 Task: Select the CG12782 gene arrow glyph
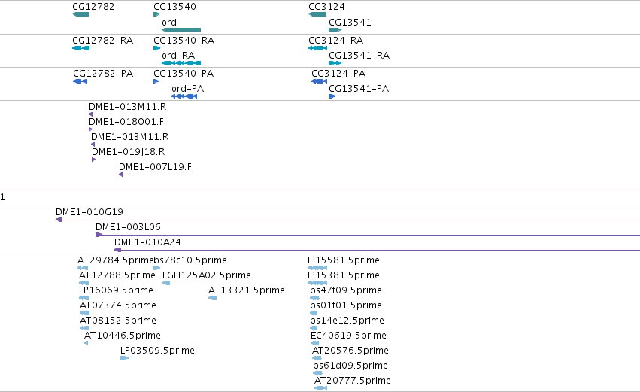[x=80, y=14]
